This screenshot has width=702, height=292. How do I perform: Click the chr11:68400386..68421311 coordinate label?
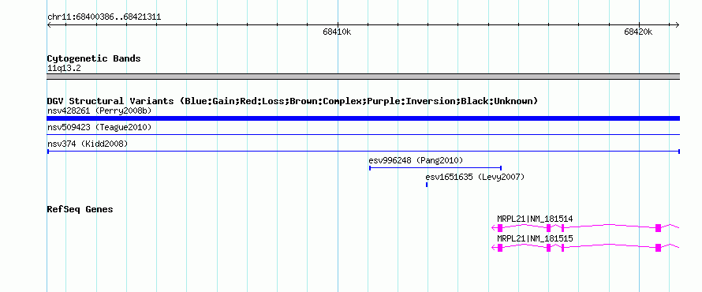[104, 17]
